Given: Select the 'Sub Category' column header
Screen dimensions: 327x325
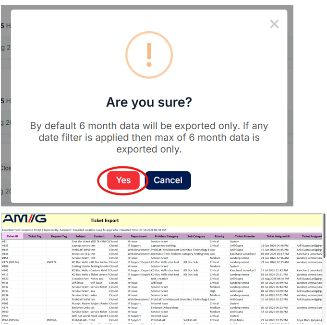Looking at the screenshot, I should [196, 236].
